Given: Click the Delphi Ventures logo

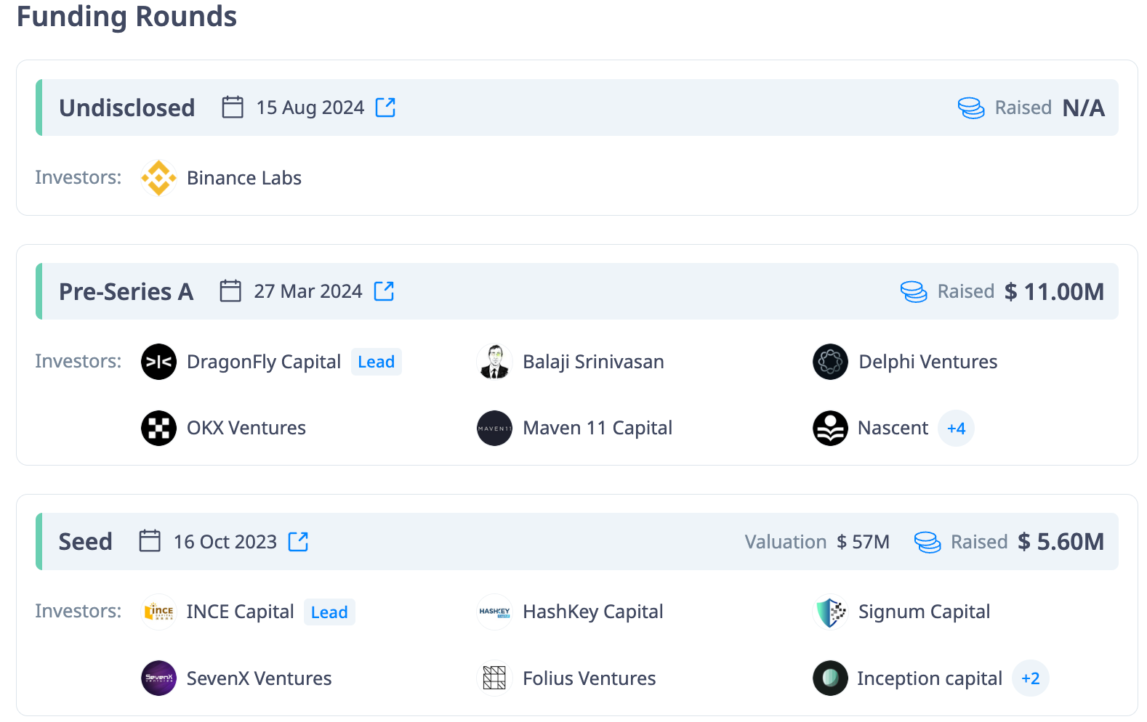Looking at the screenshot, I should [x=830, y=362].
